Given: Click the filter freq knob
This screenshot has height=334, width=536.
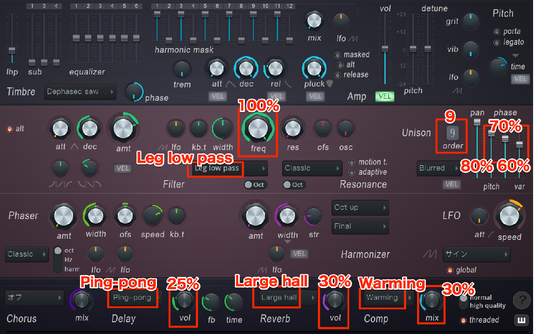Looking at the screenshot, I should click(258, 129).
